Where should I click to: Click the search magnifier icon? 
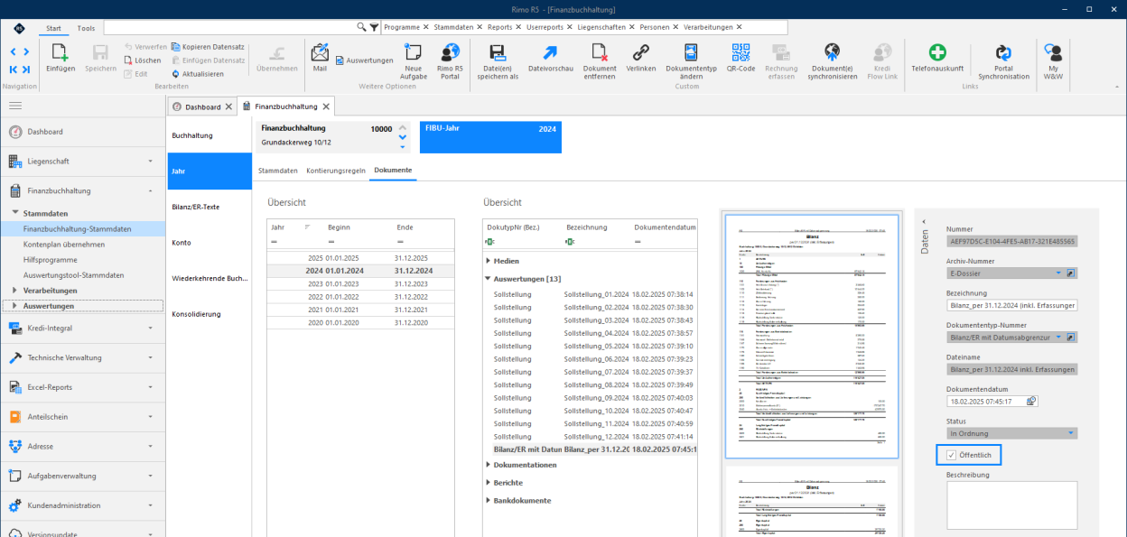coord(362,28)
